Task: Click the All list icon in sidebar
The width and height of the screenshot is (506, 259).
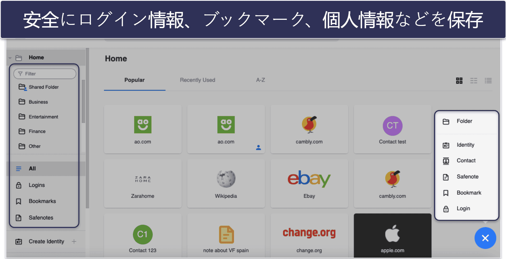Action: pos(18,169)
